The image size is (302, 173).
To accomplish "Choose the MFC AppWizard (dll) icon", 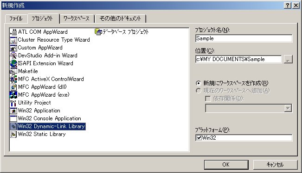I will click(x=13, y=87).
